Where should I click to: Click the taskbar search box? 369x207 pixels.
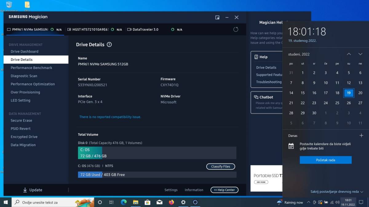click(x=53, y=202)
